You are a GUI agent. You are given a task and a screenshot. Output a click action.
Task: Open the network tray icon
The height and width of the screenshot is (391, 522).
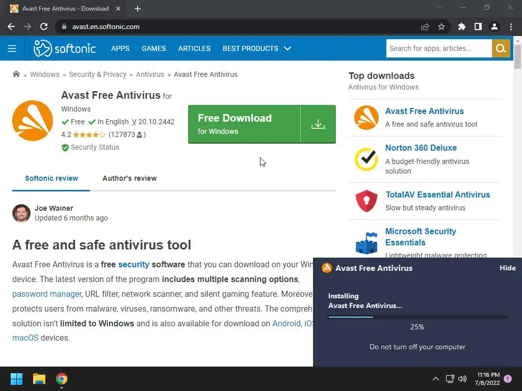(450, 379)
